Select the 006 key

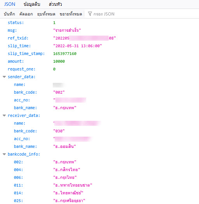18,177
